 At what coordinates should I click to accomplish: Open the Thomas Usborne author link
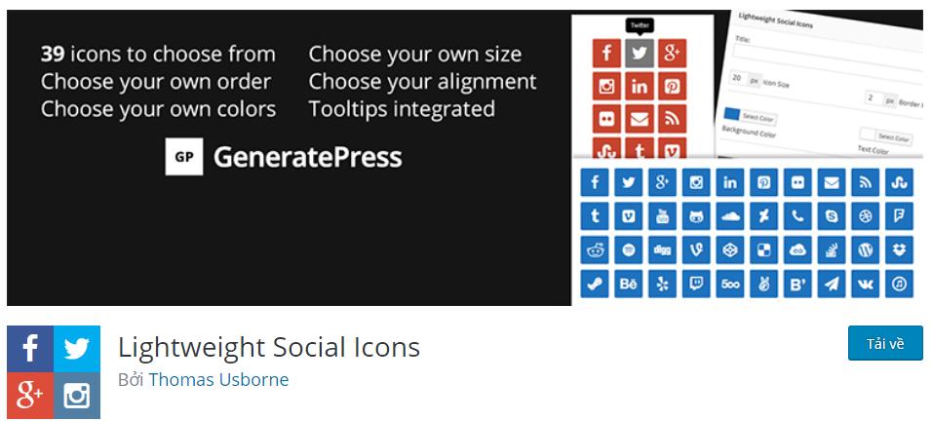[x=218, y=379]
